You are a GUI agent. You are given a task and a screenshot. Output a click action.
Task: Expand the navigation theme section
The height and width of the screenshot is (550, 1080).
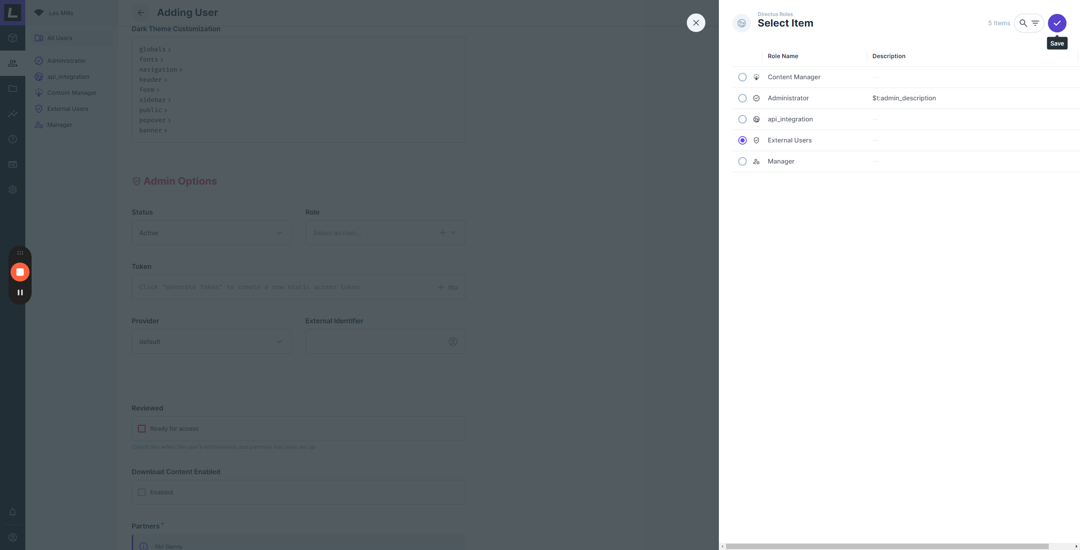(161, 70)
